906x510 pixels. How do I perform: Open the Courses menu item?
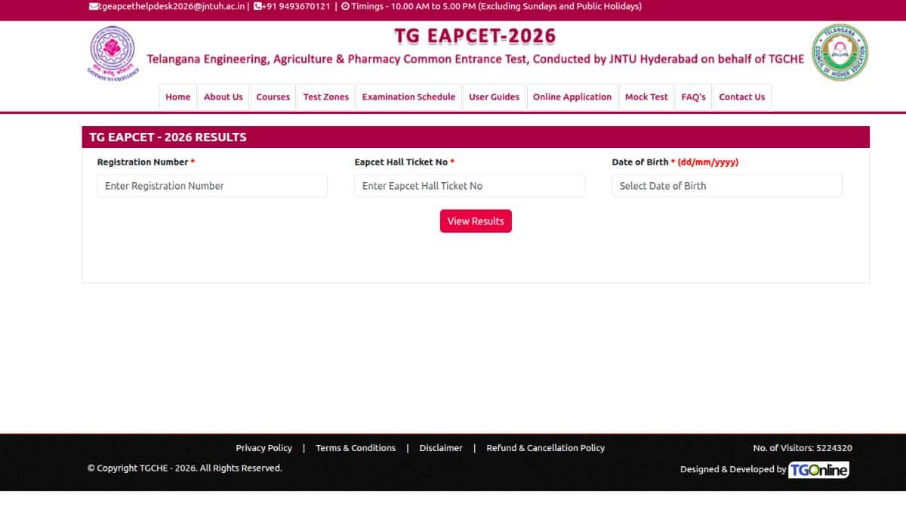273,97
